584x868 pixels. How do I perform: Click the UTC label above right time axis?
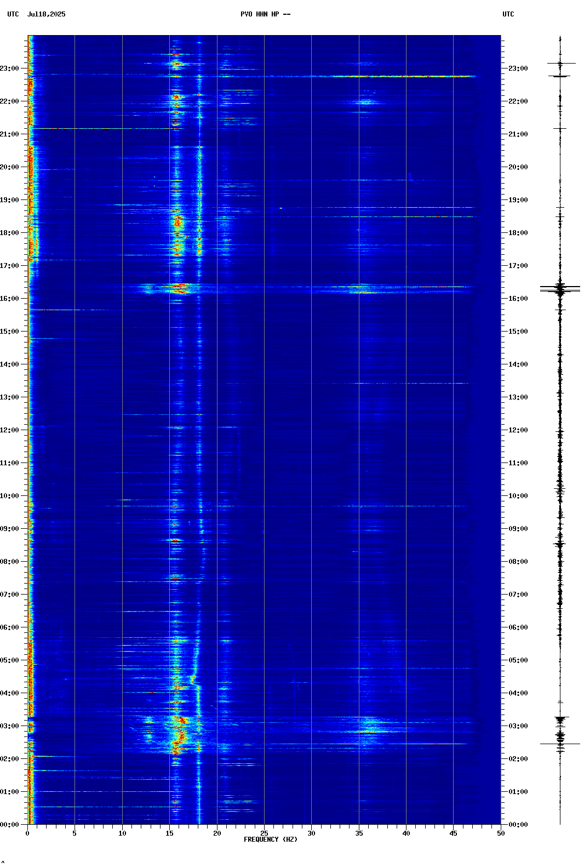(x=508, y=14)
